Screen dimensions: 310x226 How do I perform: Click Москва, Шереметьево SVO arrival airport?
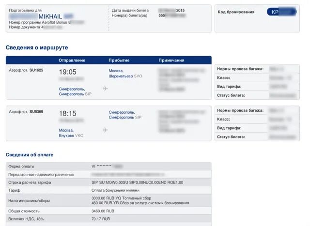125,73
